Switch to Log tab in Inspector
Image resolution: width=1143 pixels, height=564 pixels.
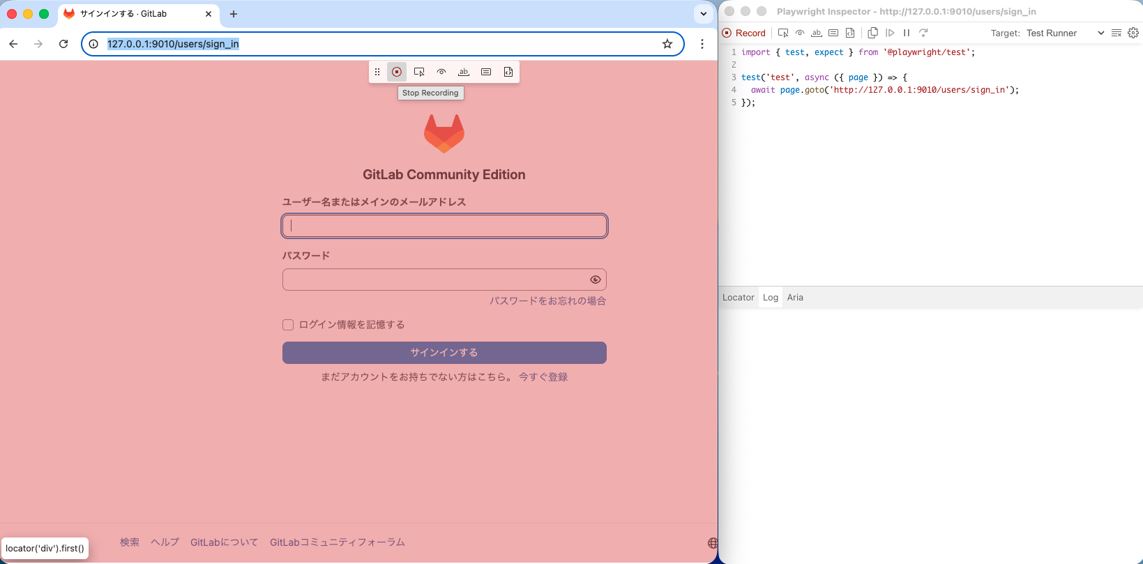[x=771, y=297]
